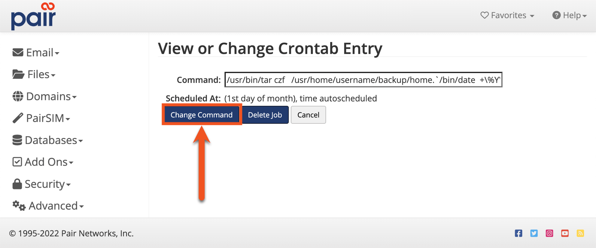Click the Security padlock icon
The height and width of the screenshot is (248, 596).
coord(17,184)
